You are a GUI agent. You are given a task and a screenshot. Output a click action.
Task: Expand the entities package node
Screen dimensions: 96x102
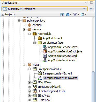[24, 25]
